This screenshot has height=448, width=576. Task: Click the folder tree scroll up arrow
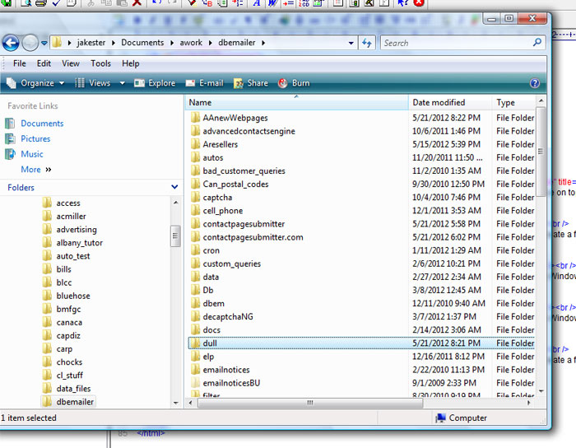[x=175, y=203]
